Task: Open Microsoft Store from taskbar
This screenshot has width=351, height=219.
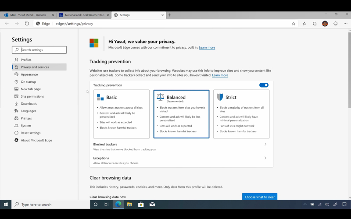Action: (x=141, y=205)
